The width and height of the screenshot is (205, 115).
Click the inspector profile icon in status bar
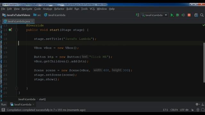(x=198, y=110)
